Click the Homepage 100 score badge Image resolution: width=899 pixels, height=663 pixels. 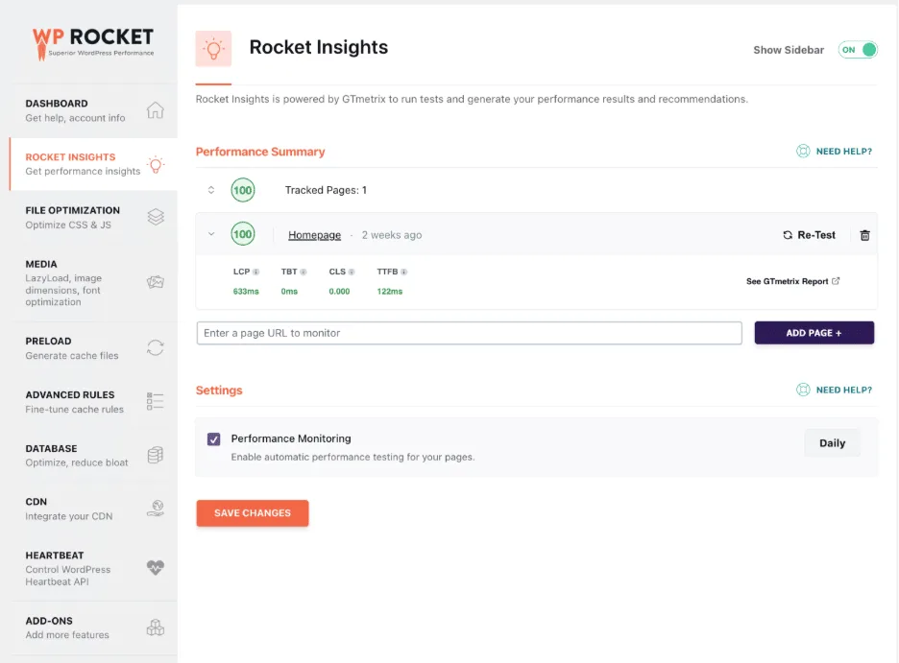point(243,234)
